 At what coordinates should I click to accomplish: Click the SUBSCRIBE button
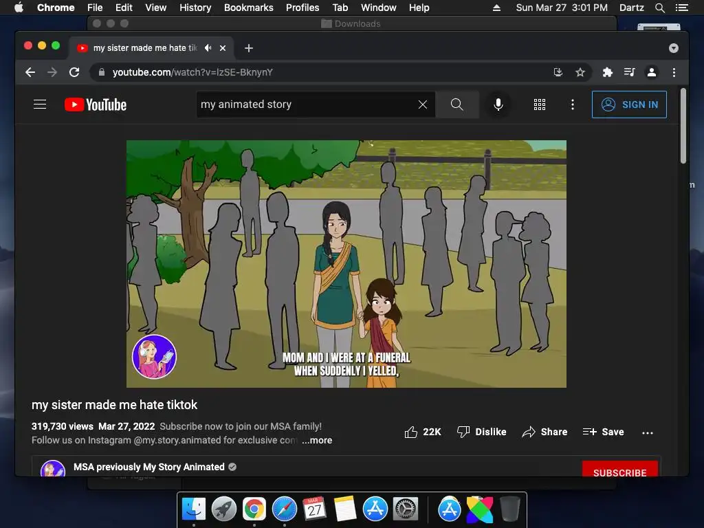[x=619, y=469]
